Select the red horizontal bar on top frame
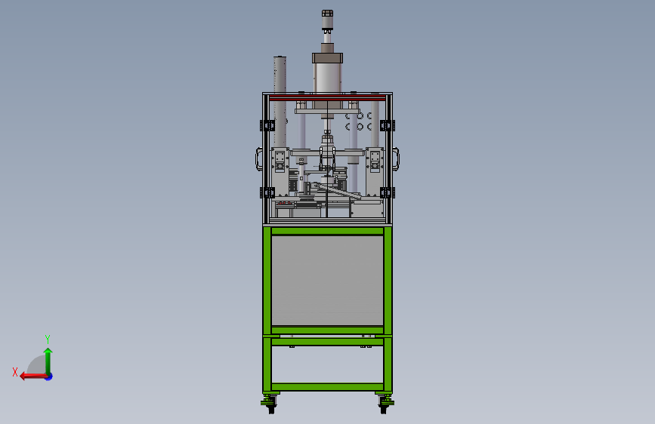This screenshot has width=655, height=424. (327, 97)
